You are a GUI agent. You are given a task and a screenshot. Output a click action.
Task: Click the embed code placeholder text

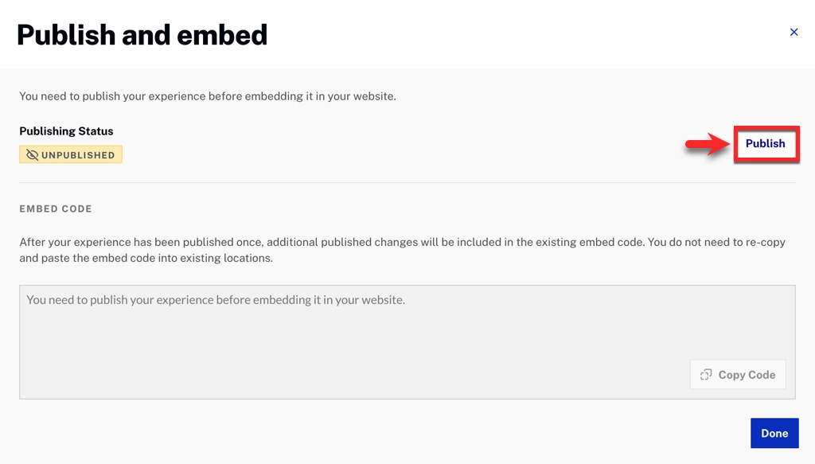click(x=216, y=301)
